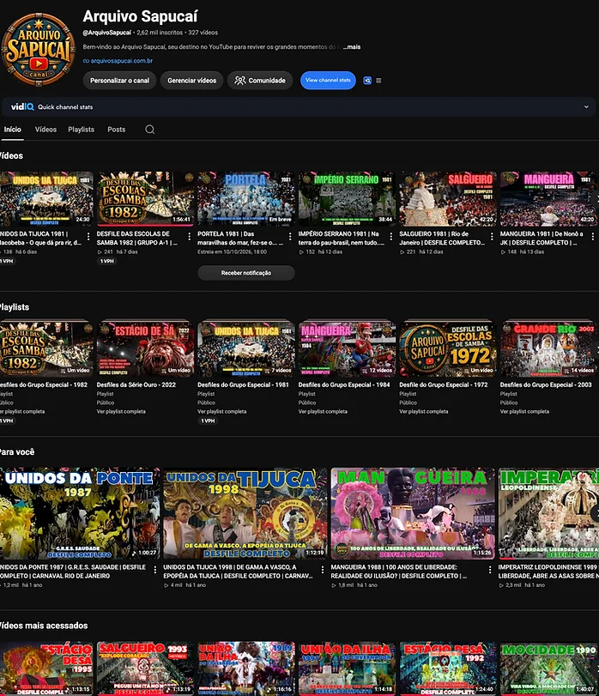Open the Unidos da Tijuca 1981 playlist thumbnail with 7 vídeos
The width and height of the screenshot is (599, 696).
tap(246, 350)
